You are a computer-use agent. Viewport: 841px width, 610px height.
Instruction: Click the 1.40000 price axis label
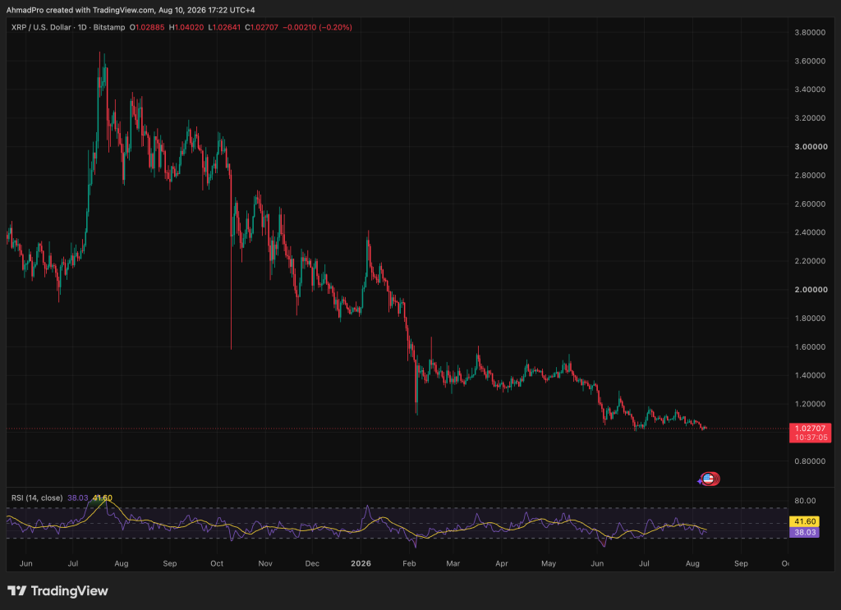(810, 375)
